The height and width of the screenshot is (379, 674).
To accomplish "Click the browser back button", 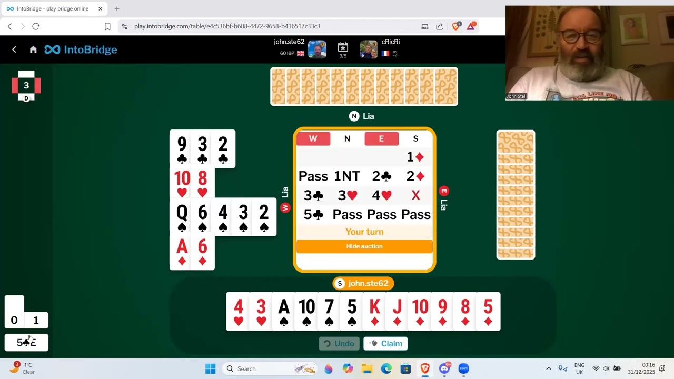I will click(9, 26).
